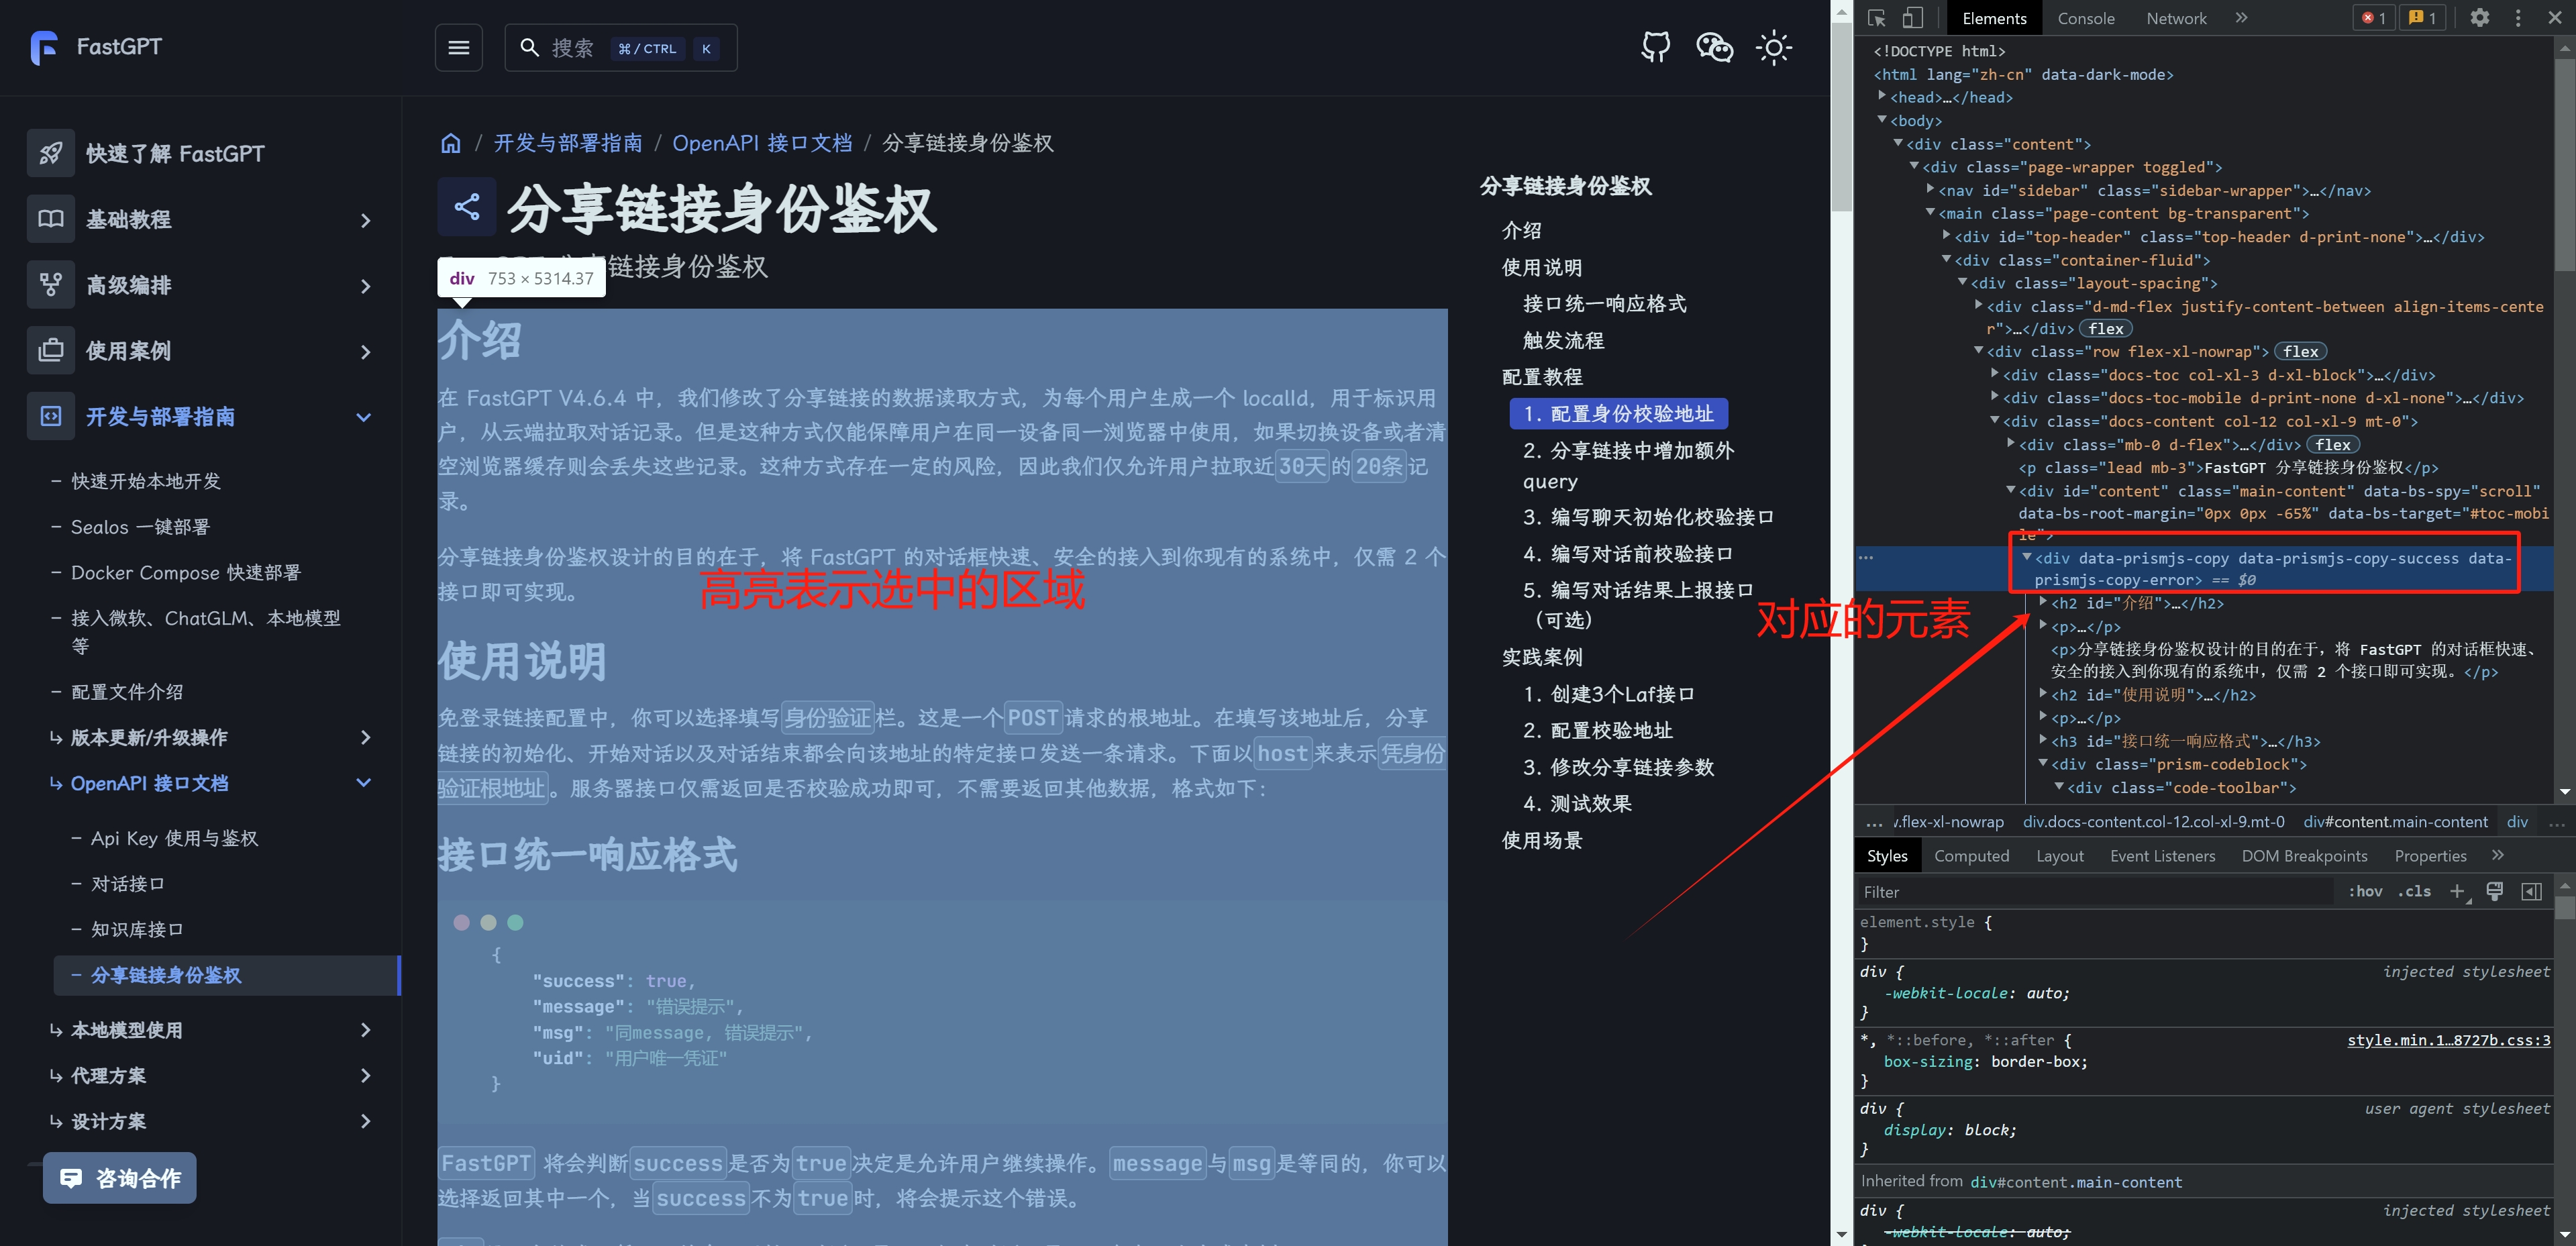Open DevTools settings gear
Image resolution: width=2576 pixels, height=1246 pixels.
tap(2479, 18)
